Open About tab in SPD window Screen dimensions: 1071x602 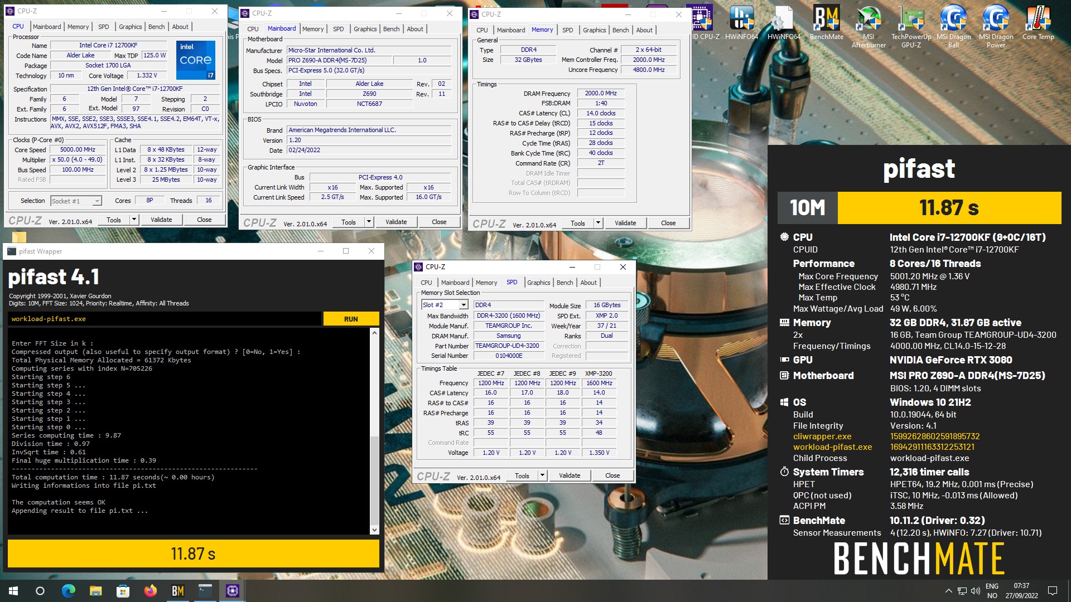[x=588, y=283]
